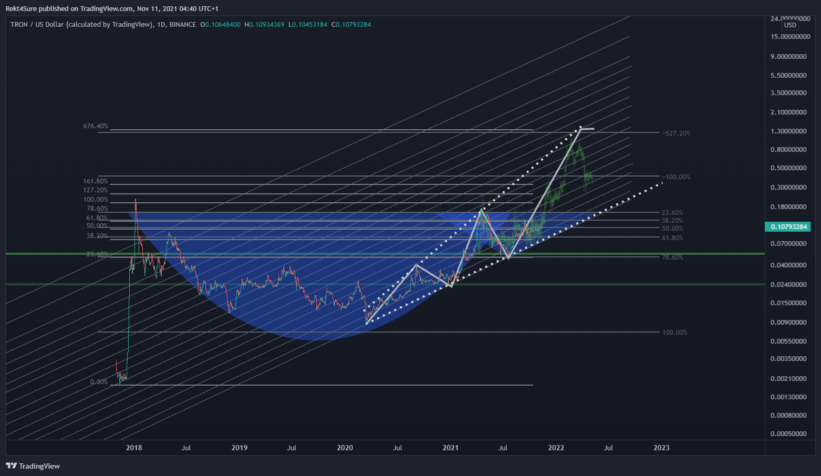Click the 2023 label on the time axis
Screen dimensions: 821x476
[x=661, y=448]
